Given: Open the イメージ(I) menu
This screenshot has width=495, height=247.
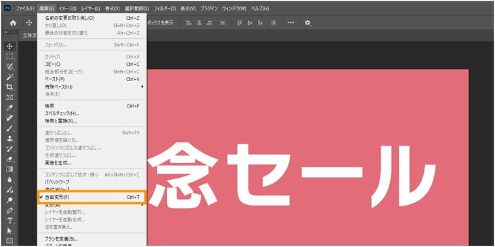Looking at the screenshot, I should pyautogui.click(x=67, y=8).
